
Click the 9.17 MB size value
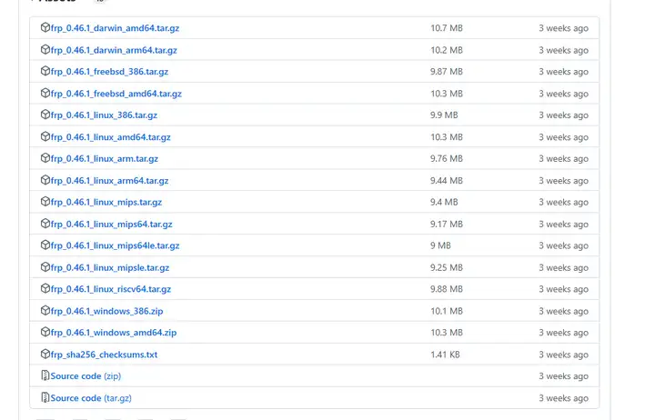point(447,225)
